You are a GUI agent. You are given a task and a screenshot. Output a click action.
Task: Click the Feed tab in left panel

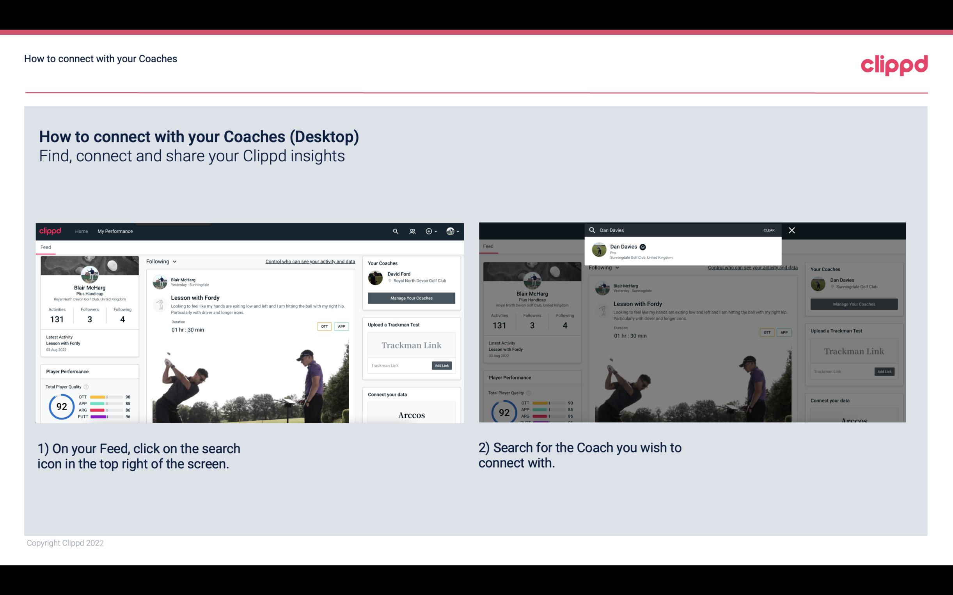click(45, 246)
